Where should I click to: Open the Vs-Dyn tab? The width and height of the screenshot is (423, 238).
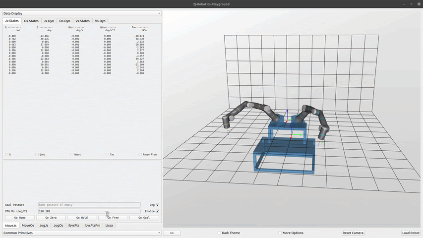click(x=100, y=21)
